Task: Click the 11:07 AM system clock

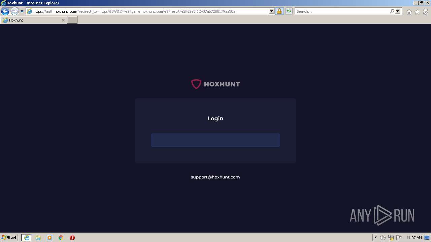Action: point(414,238)
